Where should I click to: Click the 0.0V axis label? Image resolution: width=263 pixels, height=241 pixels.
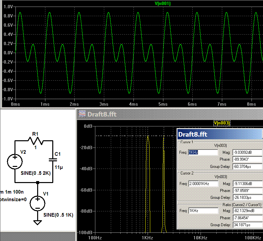pos(9,53)
